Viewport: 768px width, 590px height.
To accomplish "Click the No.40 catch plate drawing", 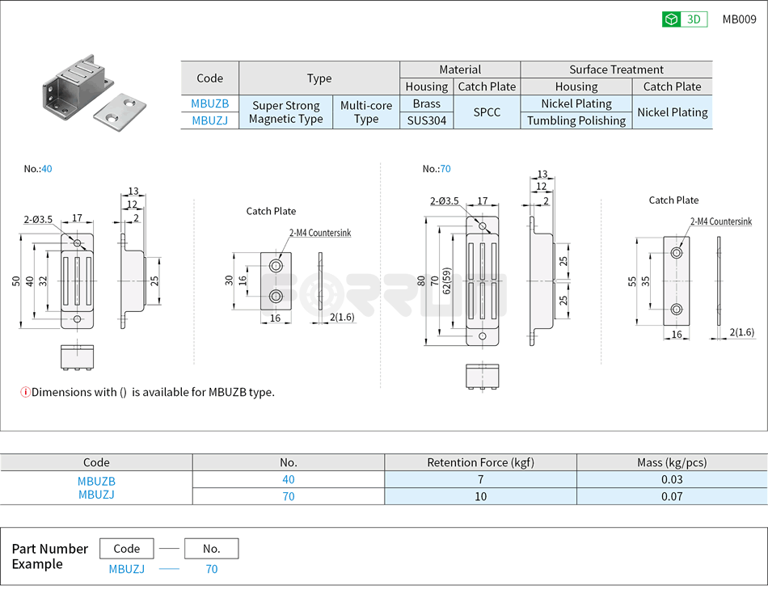I will [275, 283].
